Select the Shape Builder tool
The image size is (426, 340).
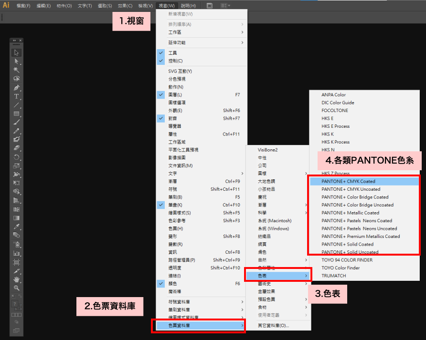pos(16,192)
